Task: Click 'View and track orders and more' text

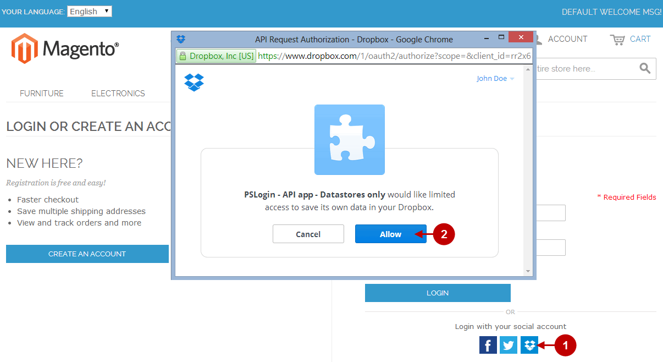Action: 79,223
